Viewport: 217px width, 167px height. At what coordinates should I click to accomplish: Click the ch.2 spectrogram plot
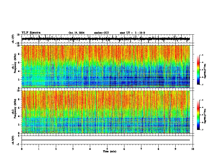click(x=105, y=112)
